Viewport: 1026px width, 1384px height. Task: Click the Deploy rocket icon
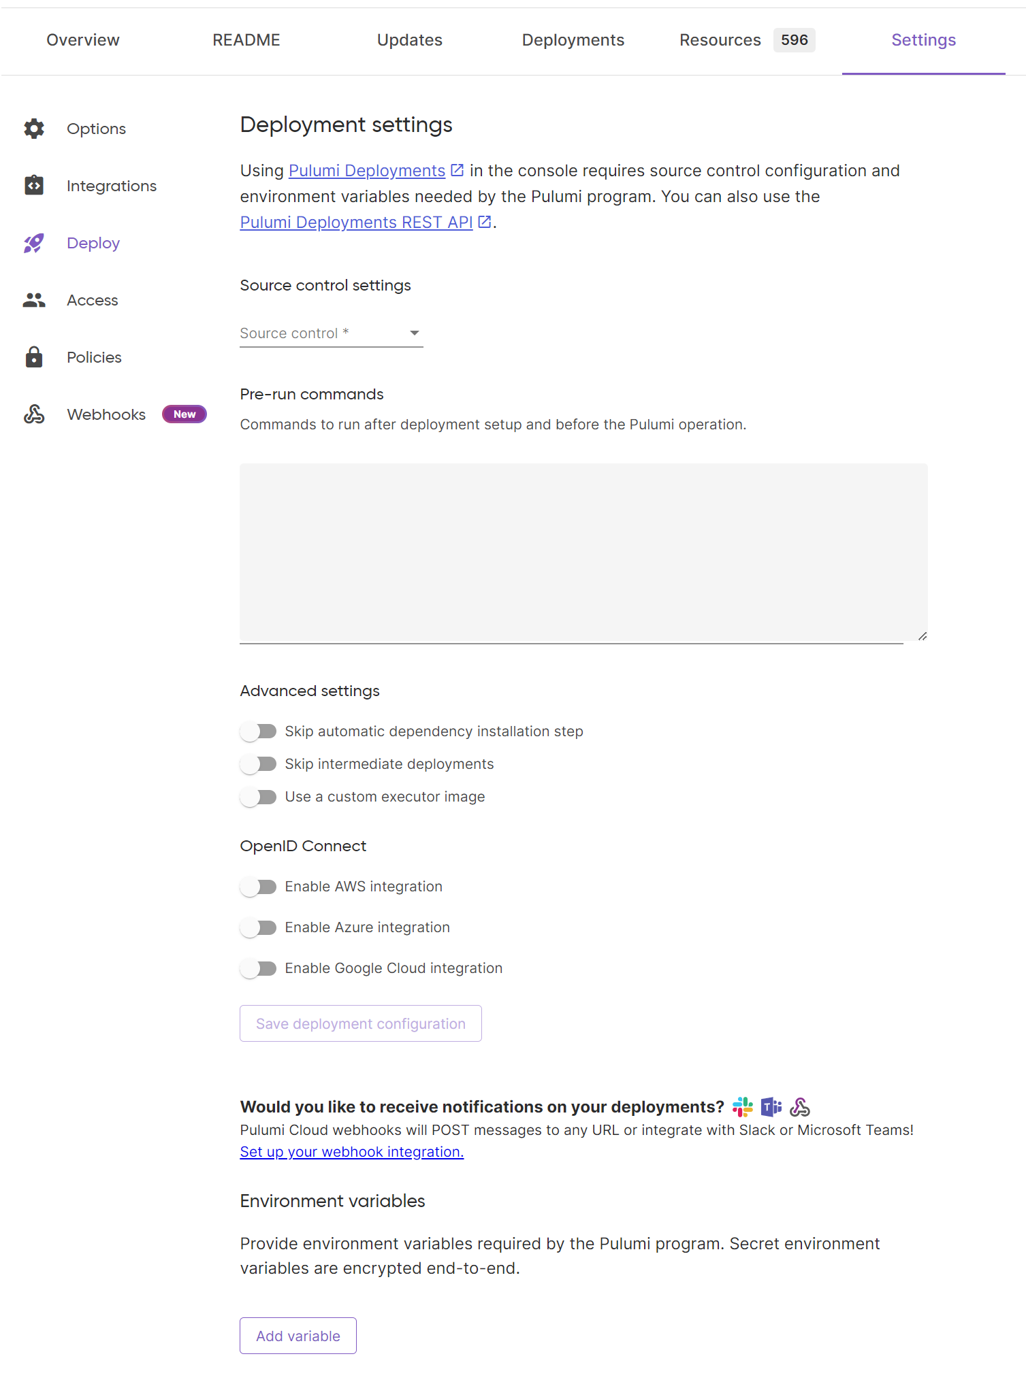tap(33, 243)
